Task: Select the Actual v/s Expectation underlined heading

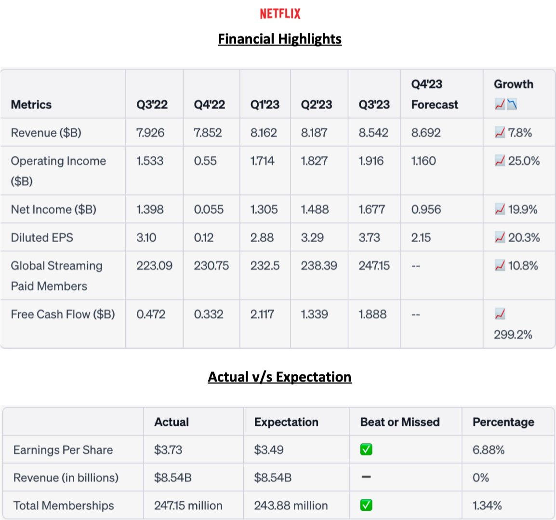Action: (x=279, y=377)
